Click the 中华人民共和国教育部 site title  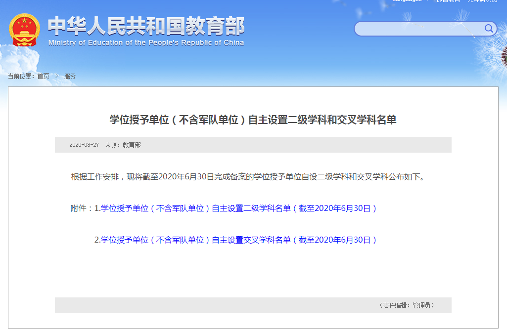(x=146, y=27)
